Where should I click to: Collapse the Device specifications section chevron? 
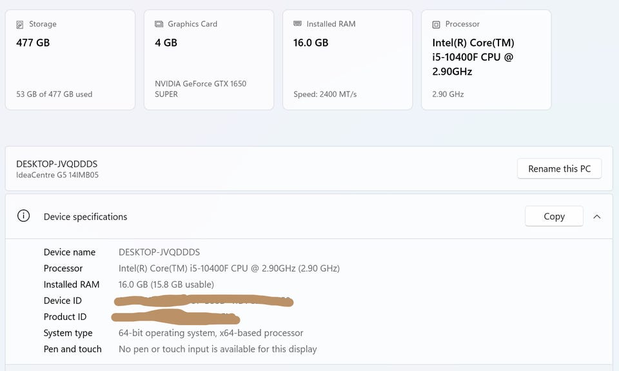tap(596, 217)
